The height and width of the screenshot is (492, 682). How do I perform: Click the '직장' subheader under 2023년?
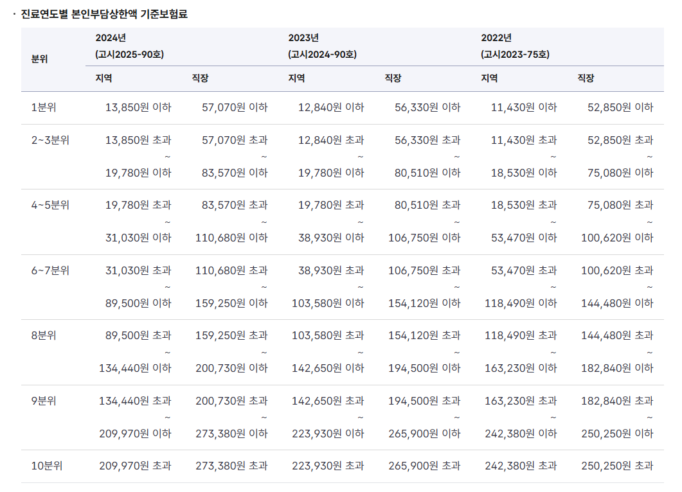(x=393, y=78)
